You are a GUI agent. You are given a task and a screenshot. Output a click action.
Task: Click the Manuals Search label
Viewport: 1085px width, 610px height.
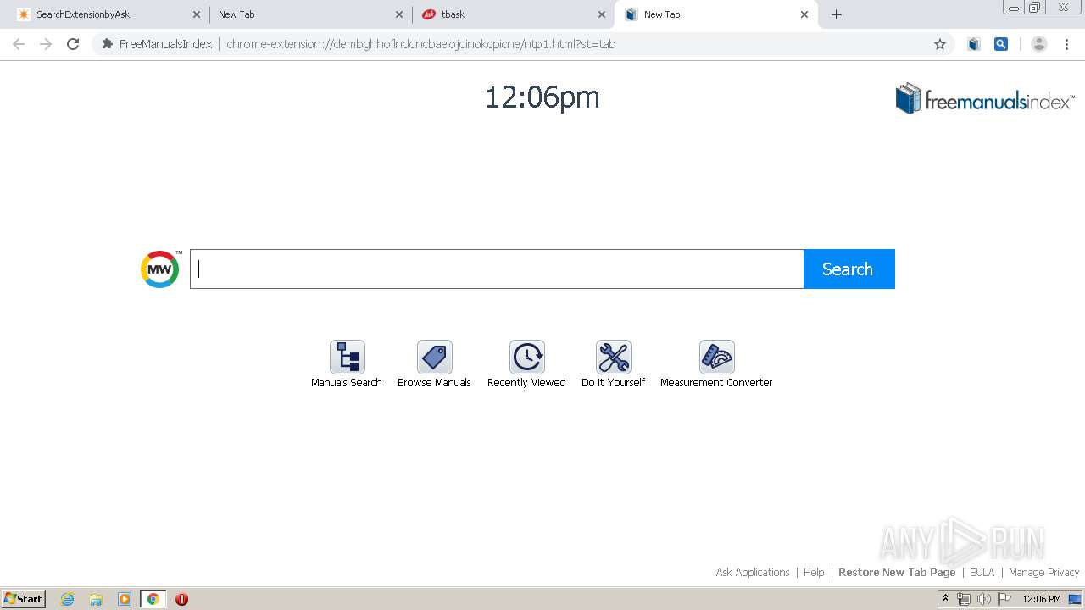click(x=347, y=383)
